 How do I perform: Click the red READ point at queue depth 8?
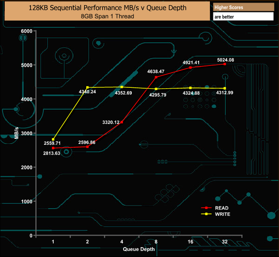[156, 77]
